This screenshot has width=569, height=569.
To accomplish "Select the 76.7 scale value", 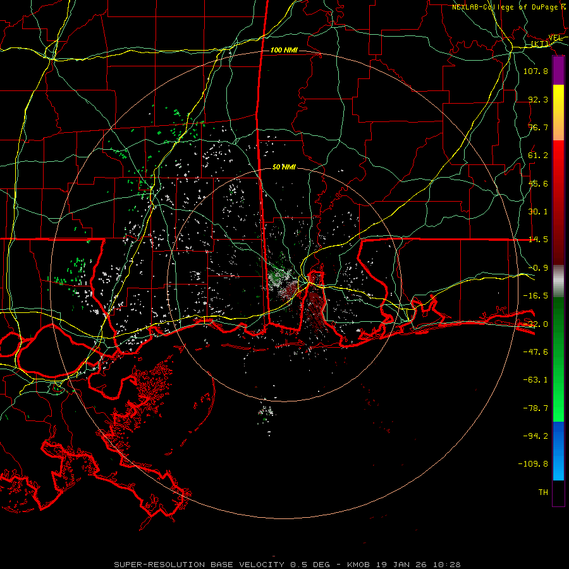I will [538, 127].
